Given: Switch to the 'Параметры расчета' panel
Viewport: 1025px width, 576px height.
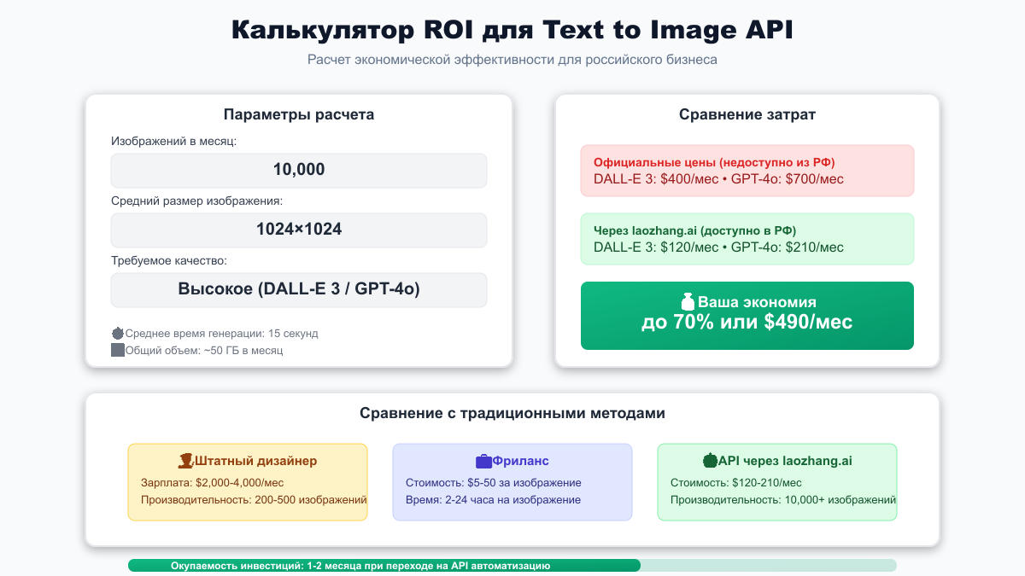Looking at the screenshot, I should click(298, 113).
